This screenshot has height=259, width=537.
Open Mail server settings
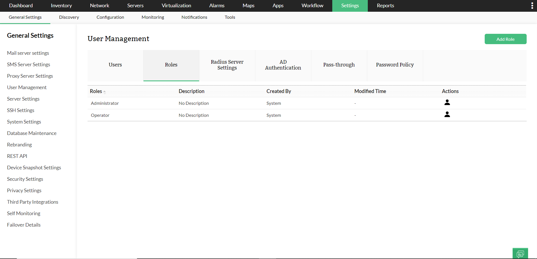tap(28, 53)
